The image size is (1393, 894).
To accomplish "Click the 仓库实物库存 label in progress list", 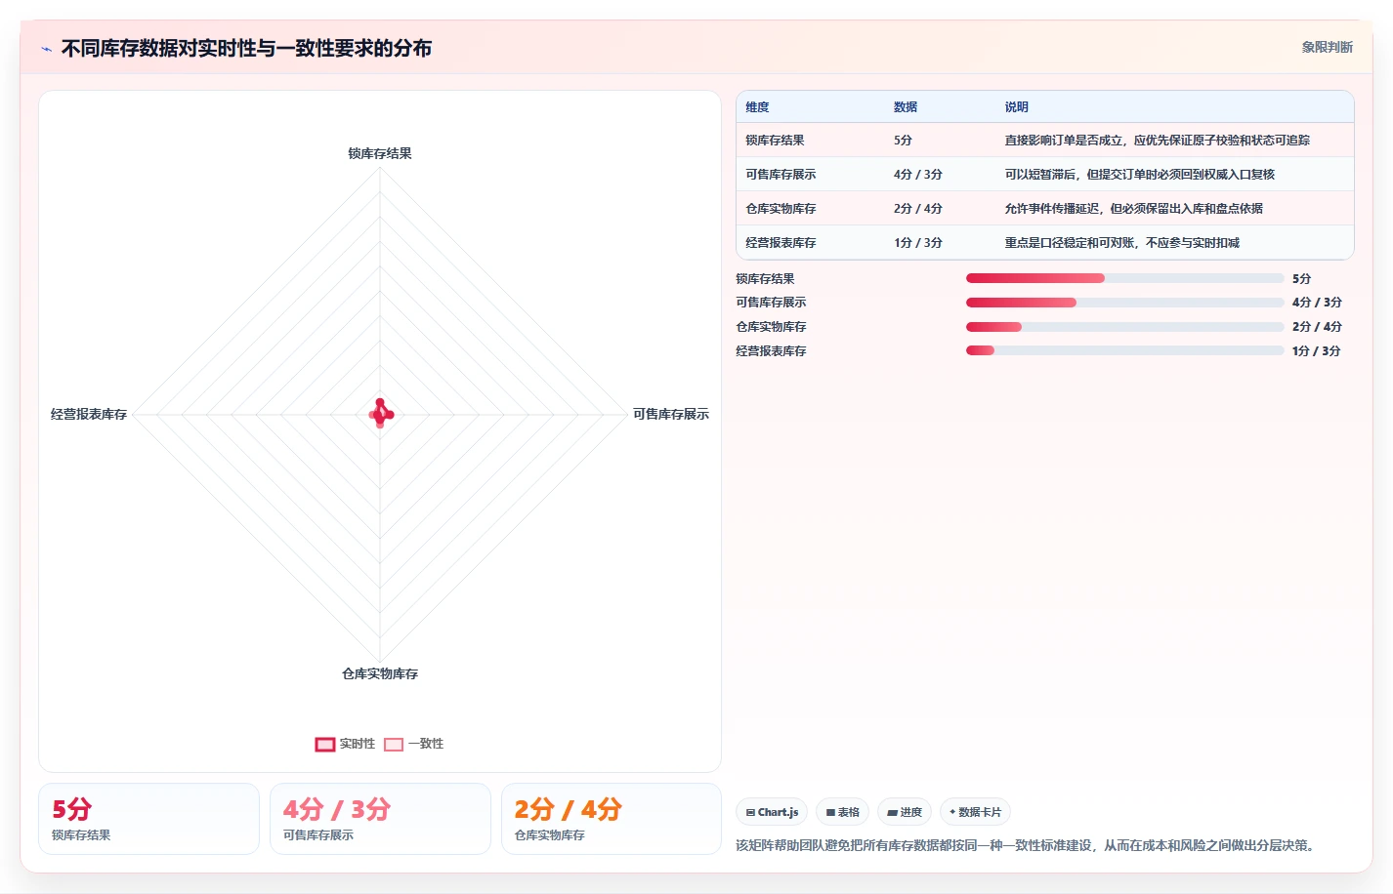I will [771, 327].
